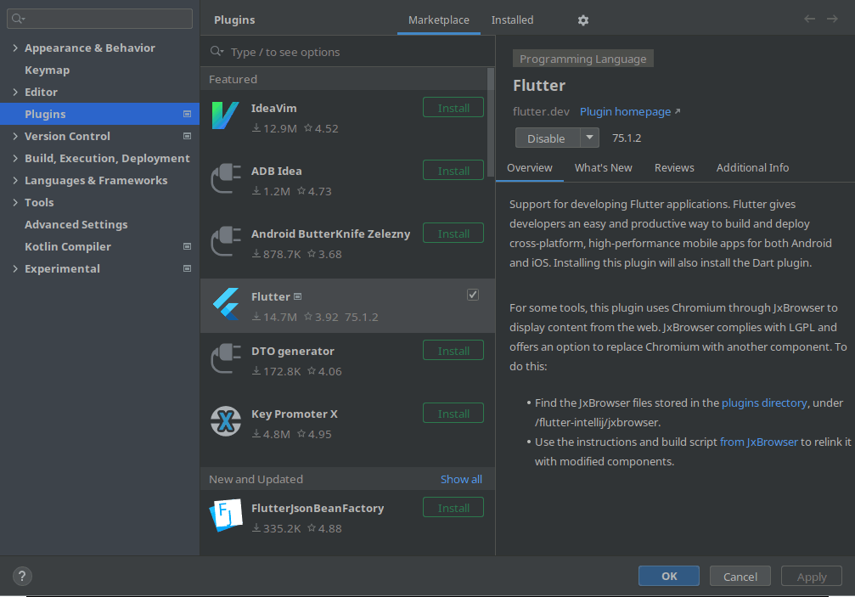Click the Apply button

coord(812,577)
